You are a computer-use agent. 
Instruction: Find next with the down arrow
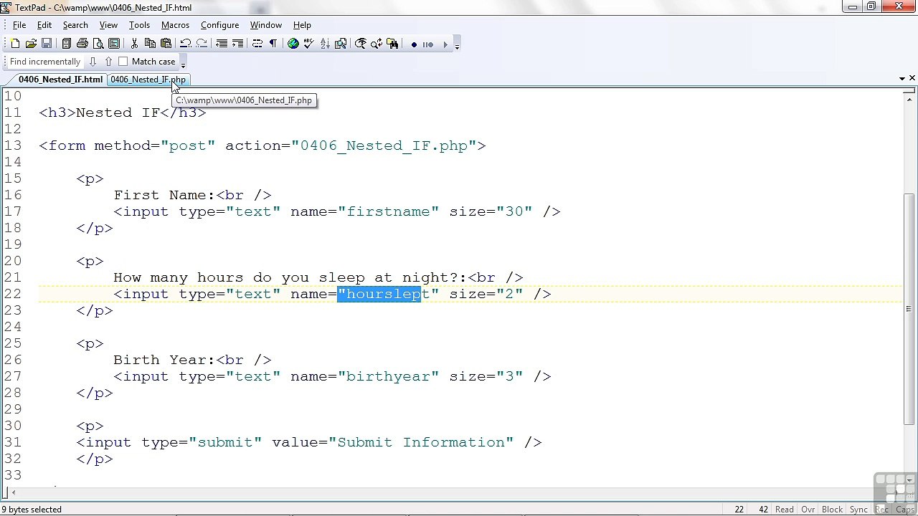[93, 62]
